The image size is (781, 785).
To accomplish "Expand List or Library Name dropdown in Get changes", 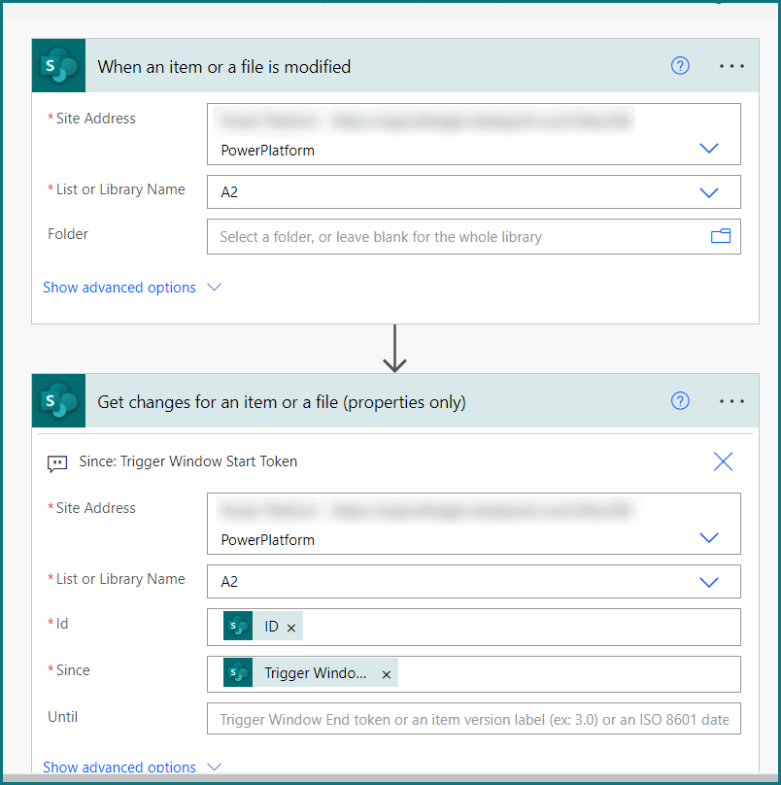I will click(709, 582).
